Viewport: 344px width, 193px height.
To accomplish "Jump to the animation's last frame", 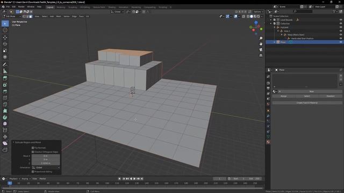I will 142,179.
